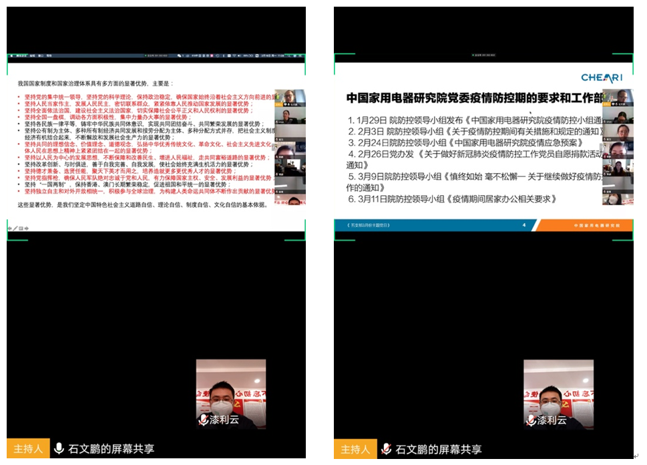Click the 主持人 label in the right screenshot
This screenshot has width=647, height=465.
pyautogui.click(x=355, y=449)
